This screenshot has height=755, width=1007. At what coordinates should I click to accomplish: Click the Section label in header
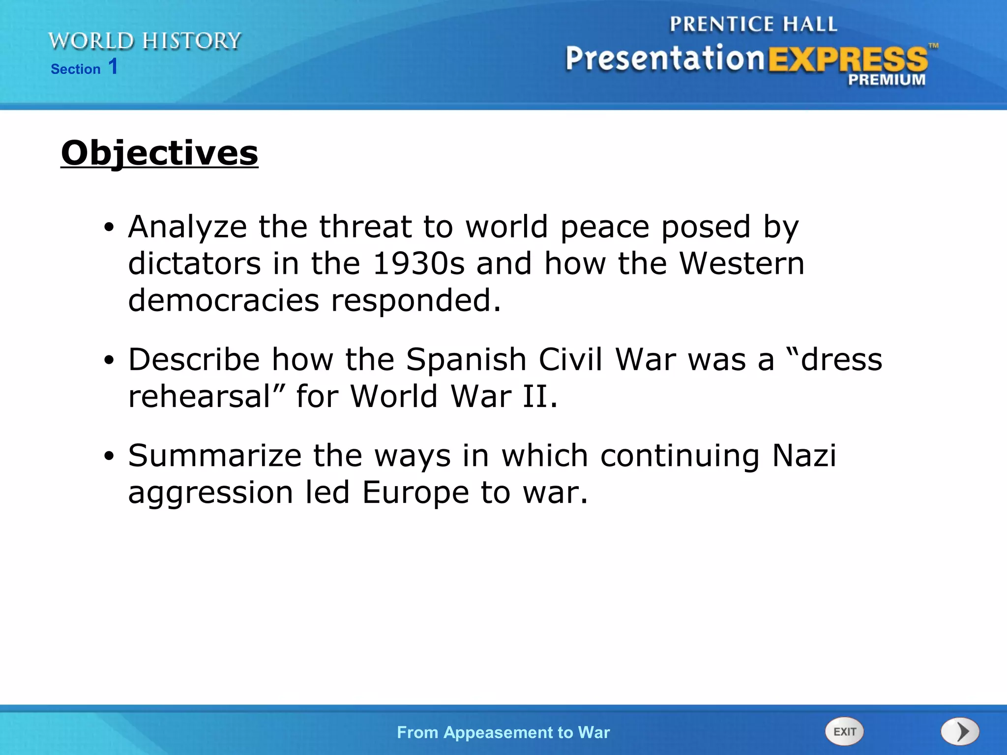[76, 69]
